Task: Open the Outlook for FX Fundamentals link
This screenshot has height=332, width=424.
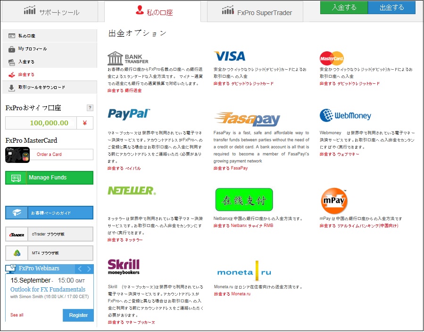Action: (x=48, y=289)
